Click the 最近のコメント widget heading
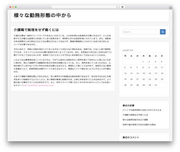Screen dimensions: 180x152 click(x=131, y=137)
